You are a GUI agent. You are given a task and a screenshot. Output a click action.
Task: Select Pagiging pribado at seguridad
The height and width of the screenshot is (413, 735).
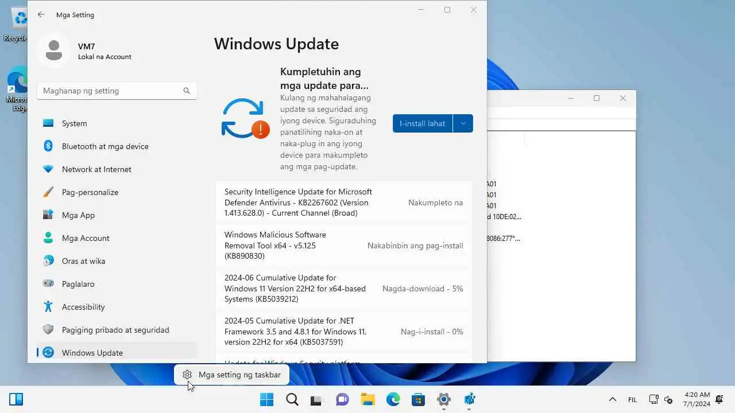117,330
